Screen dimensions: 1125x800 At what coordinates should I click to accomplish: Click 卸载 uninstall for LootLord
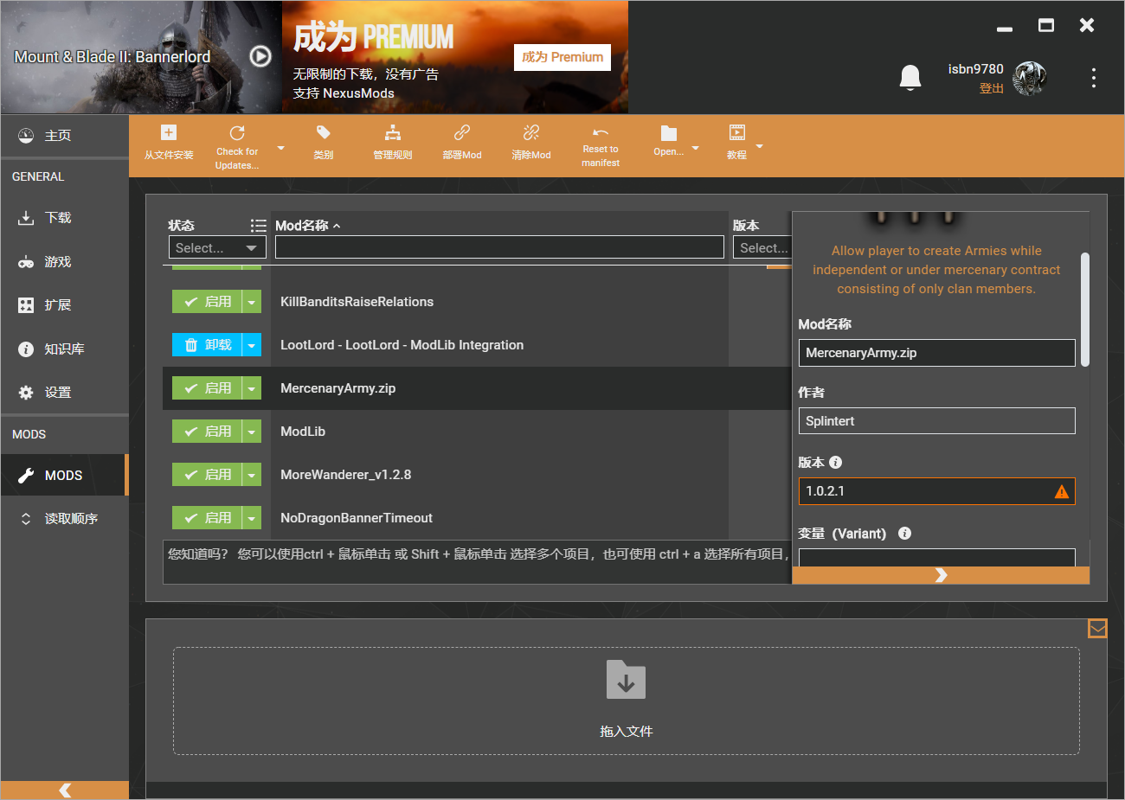tap(207, 345)
